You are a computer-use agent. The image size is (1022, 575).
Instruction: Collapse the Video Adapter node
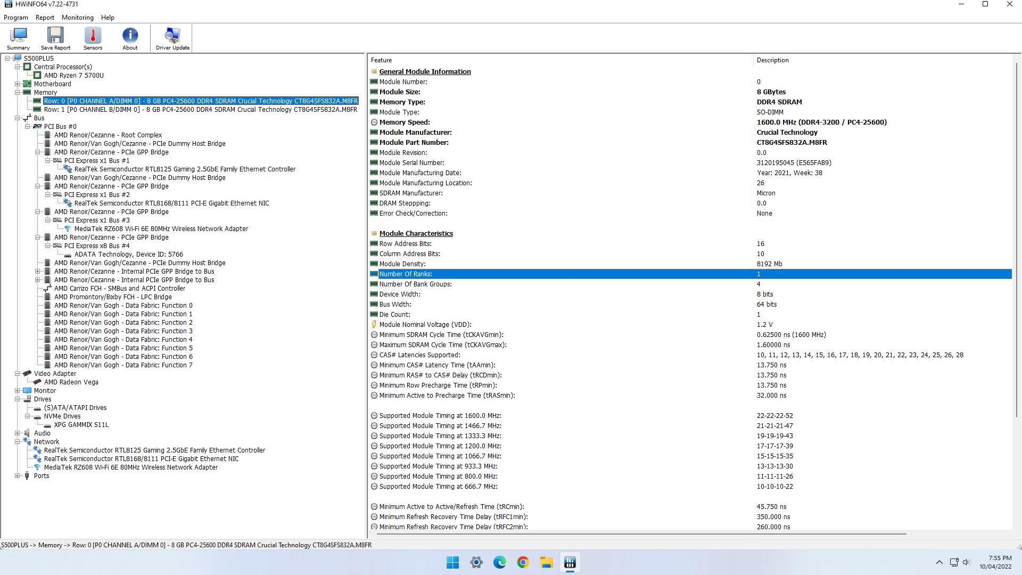[x=18, y=374]
